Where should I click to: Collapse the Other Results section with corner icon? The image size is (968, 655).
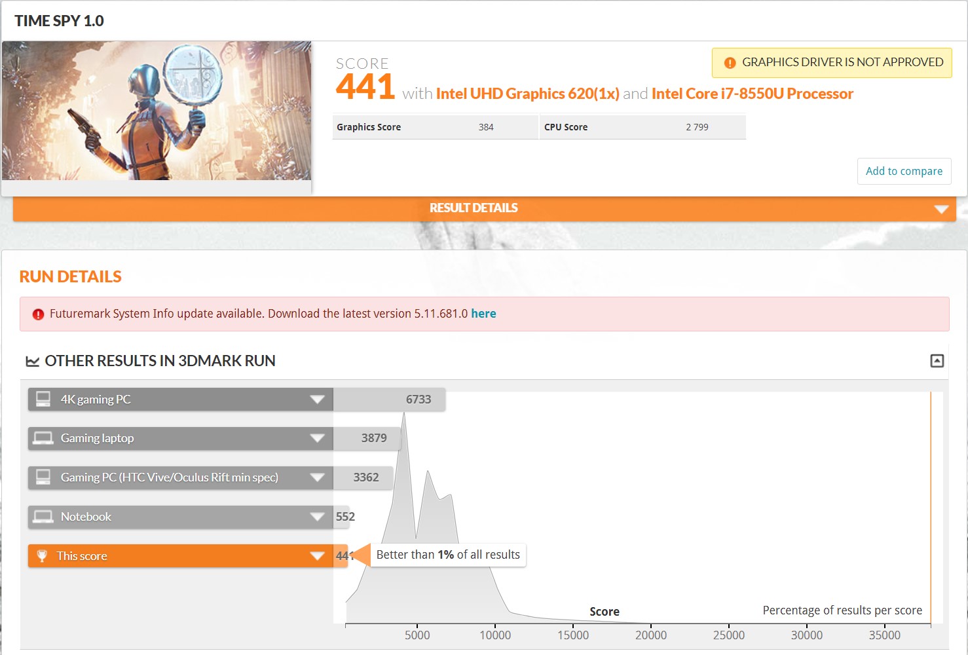click(x=937, y=361)
